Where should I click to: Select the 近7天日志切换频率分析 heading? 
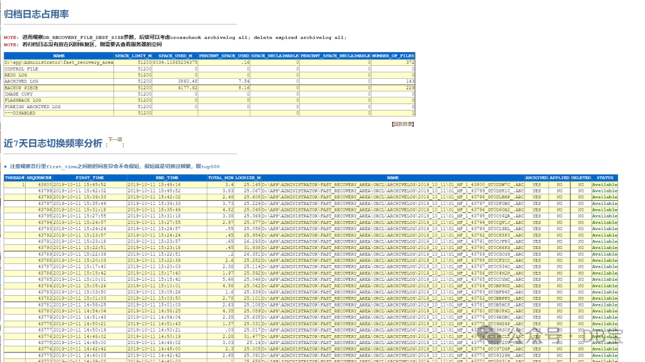point(53,143)
